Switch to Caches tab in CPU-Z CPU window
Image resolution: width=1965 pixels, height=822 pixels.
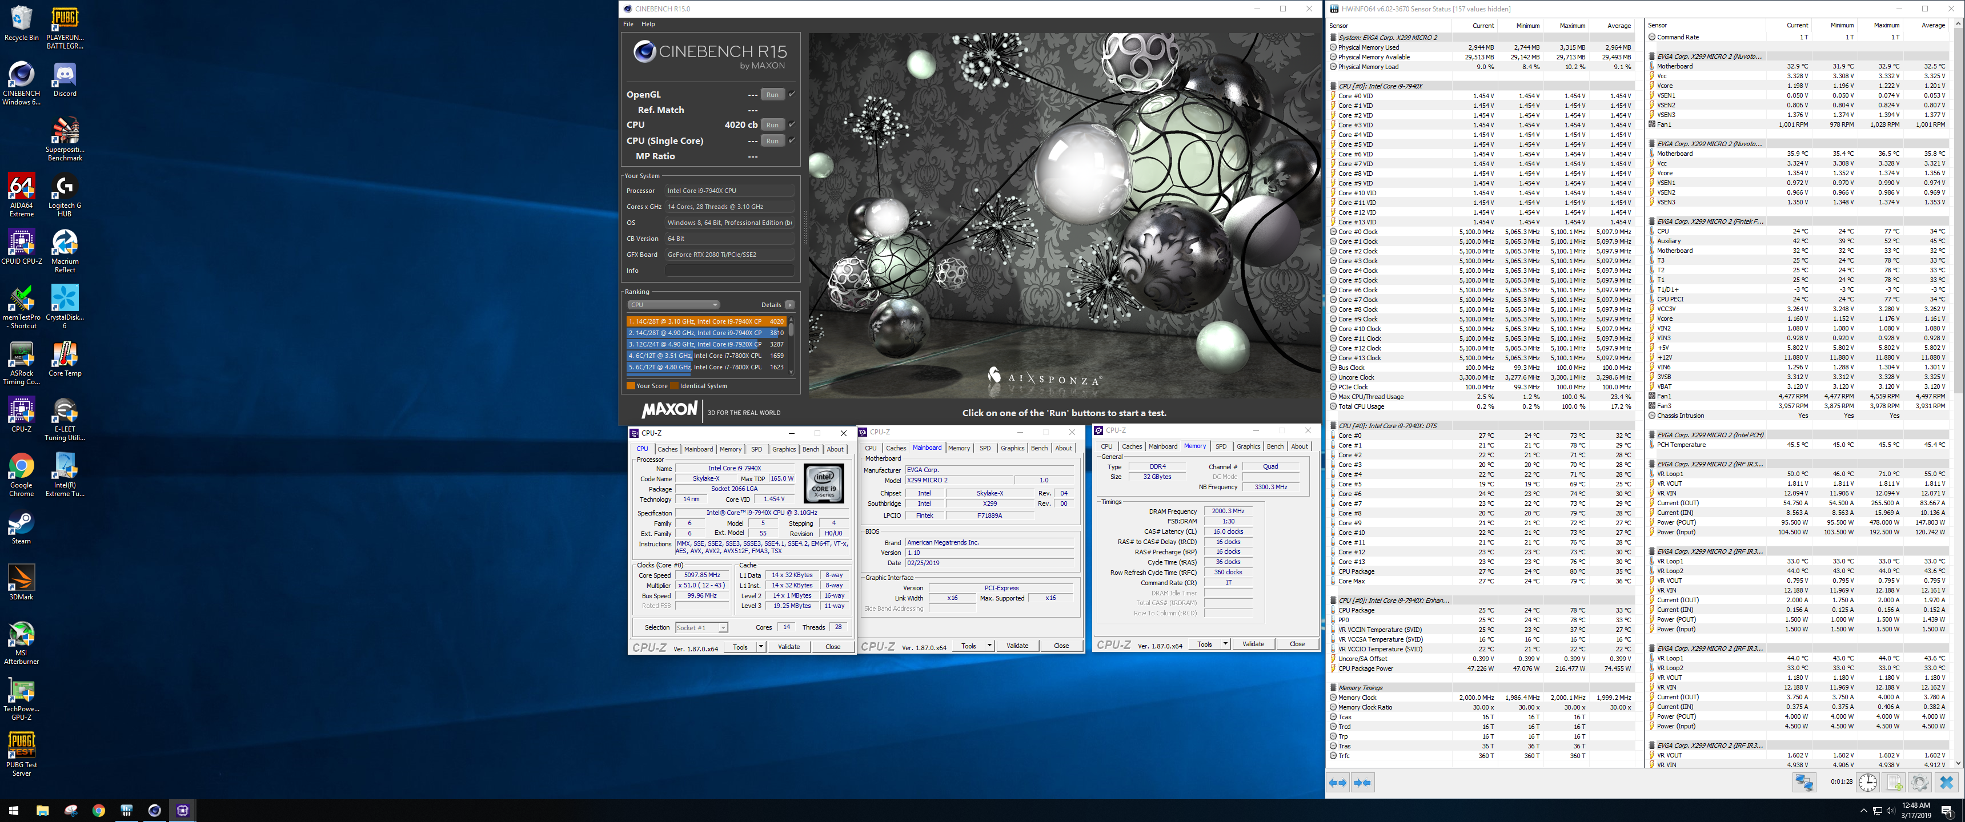point(667,449)
